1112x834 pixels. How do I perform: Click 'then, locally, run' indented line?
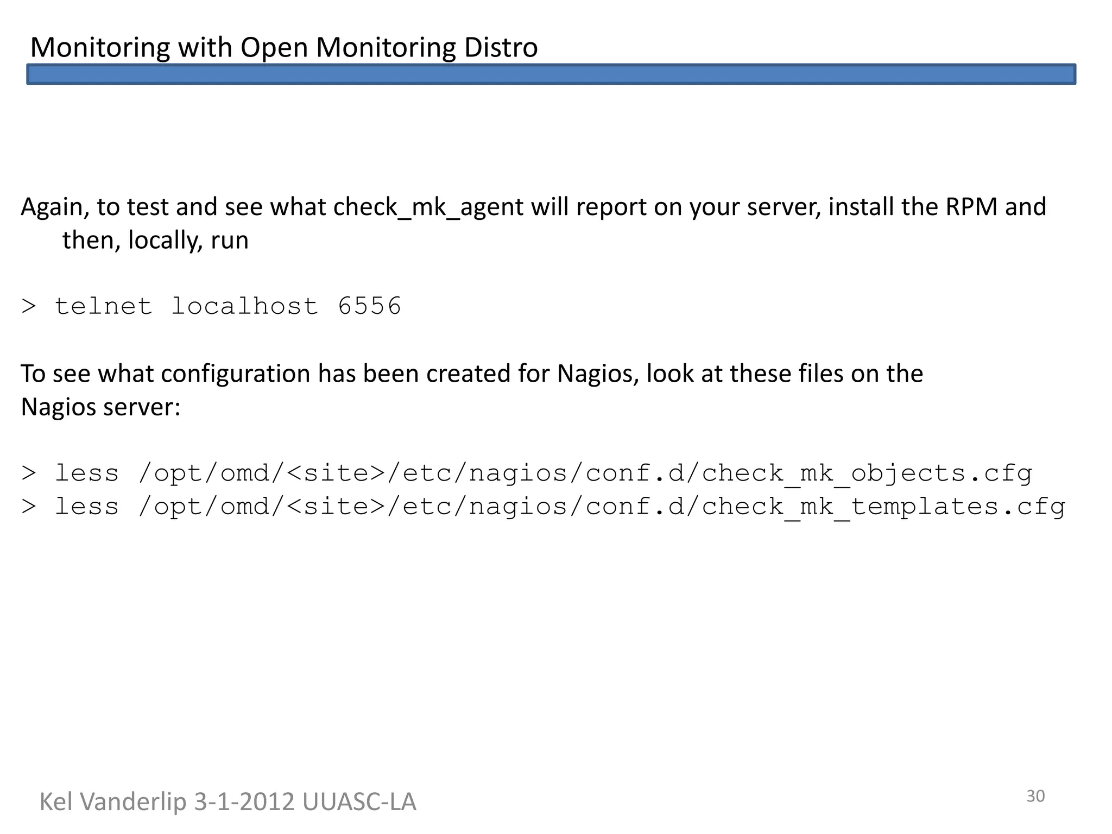coord(155,240)
